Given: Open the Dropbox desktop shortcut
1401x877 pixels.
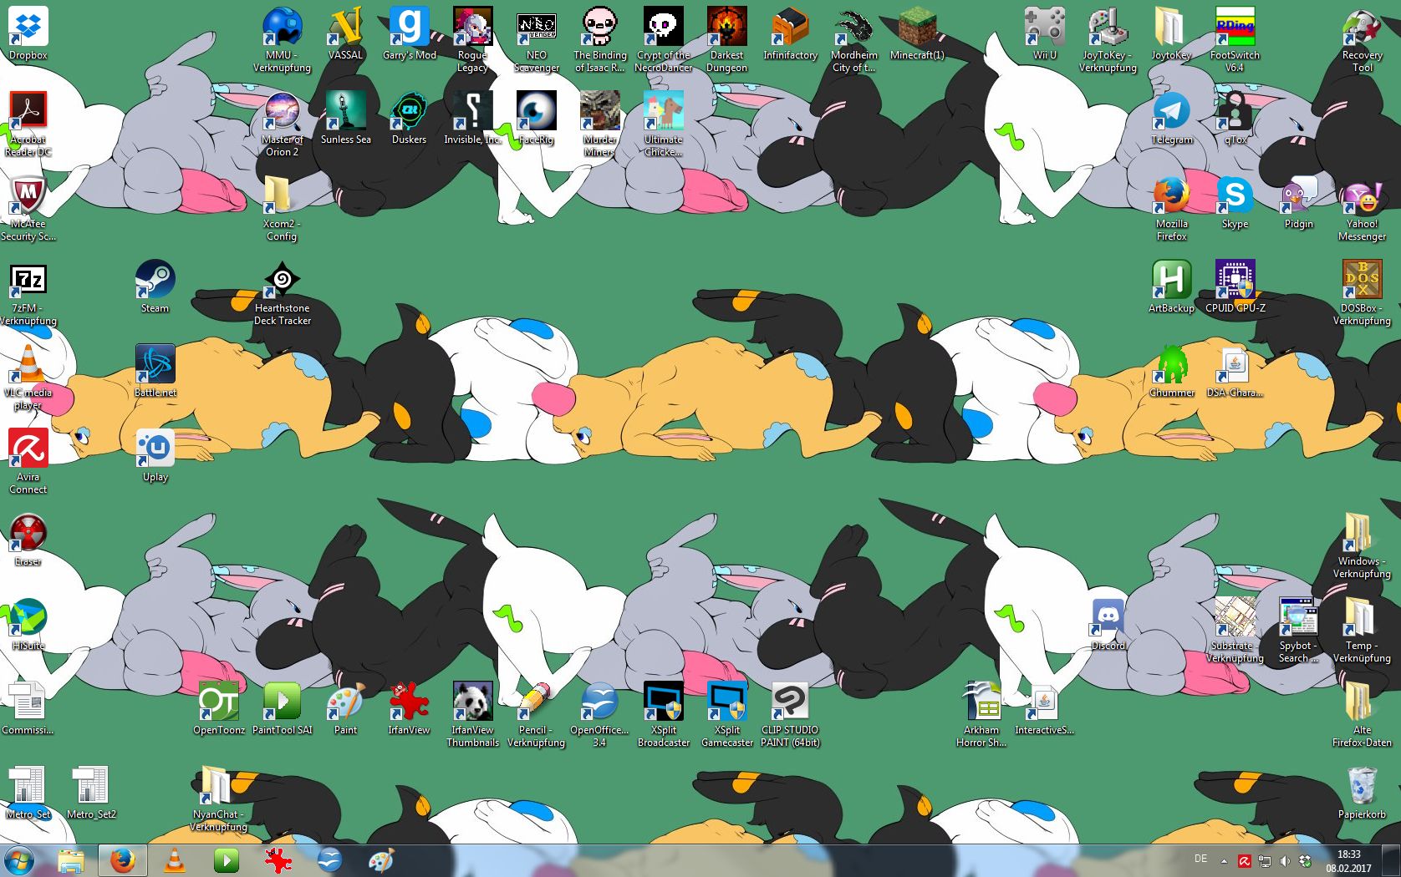Looking at the screenshot, I should click(x=28, y=33).
